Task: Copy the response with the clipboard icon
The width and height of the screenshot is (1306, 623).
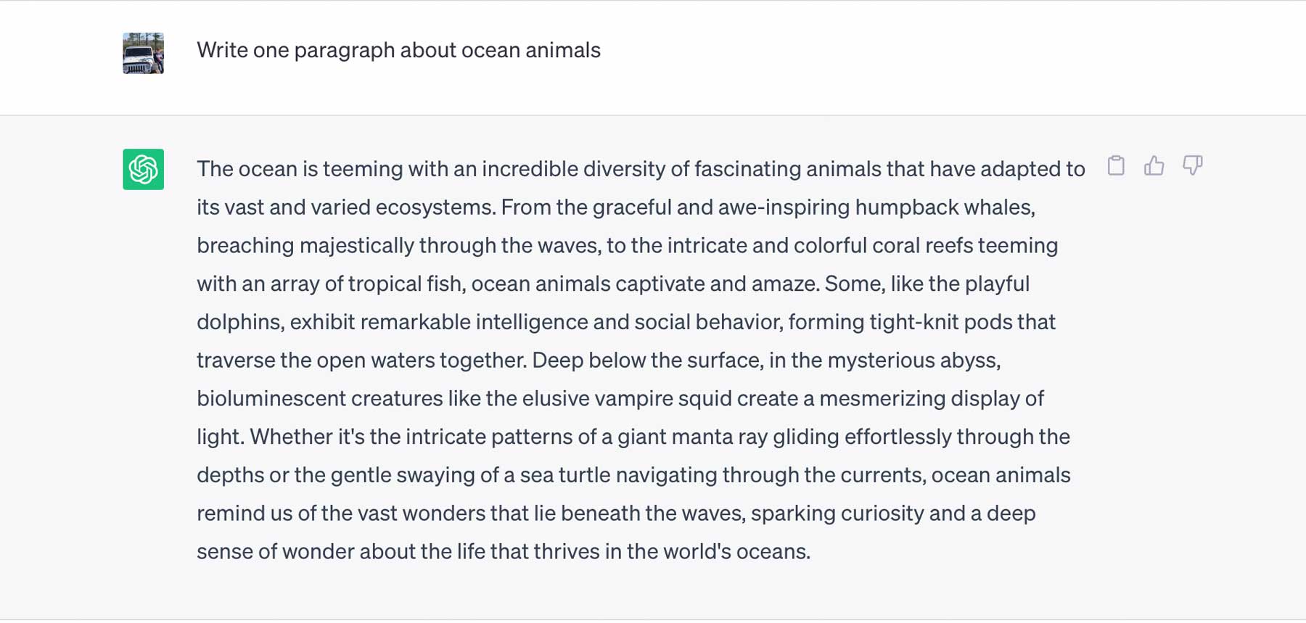Action: click(1116, 166)
